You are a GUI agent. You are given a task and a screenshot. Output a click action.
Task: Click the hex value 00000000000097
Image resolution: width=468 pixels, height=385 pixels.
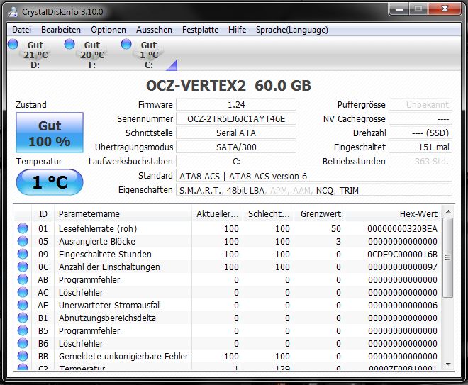(x=402, y=267)
